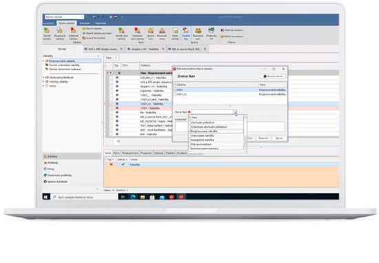The height and width of the screenshot is (263, 379).
Task: Click the Založit zakázku ribbon icon
Action: [47, 33]
